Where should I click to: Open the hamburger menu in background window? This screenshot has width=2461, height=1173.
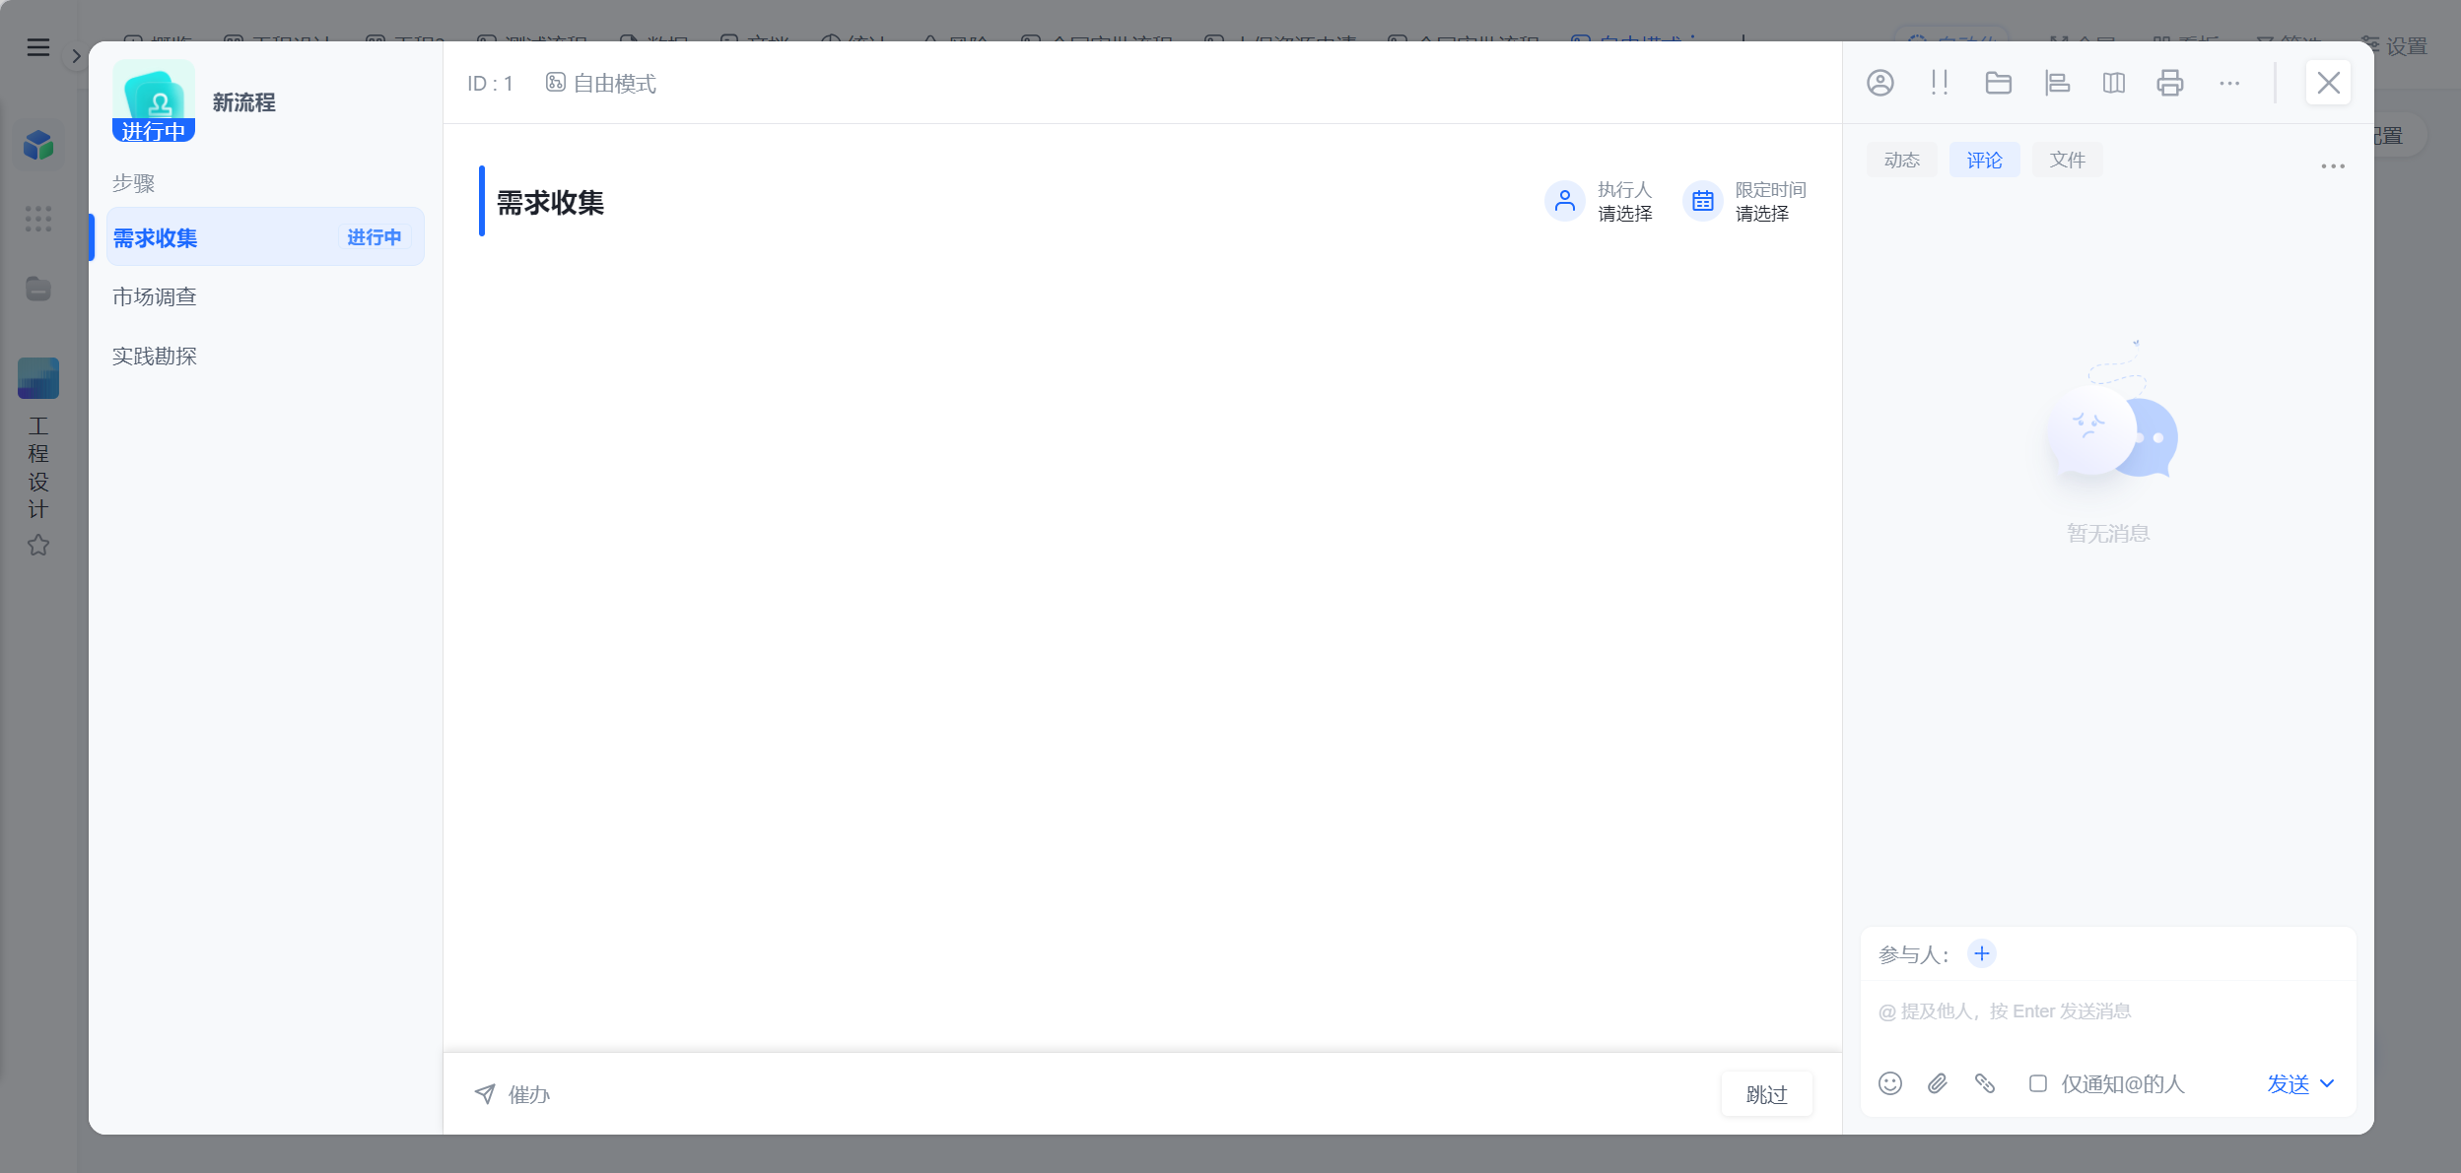click(38, 47)
